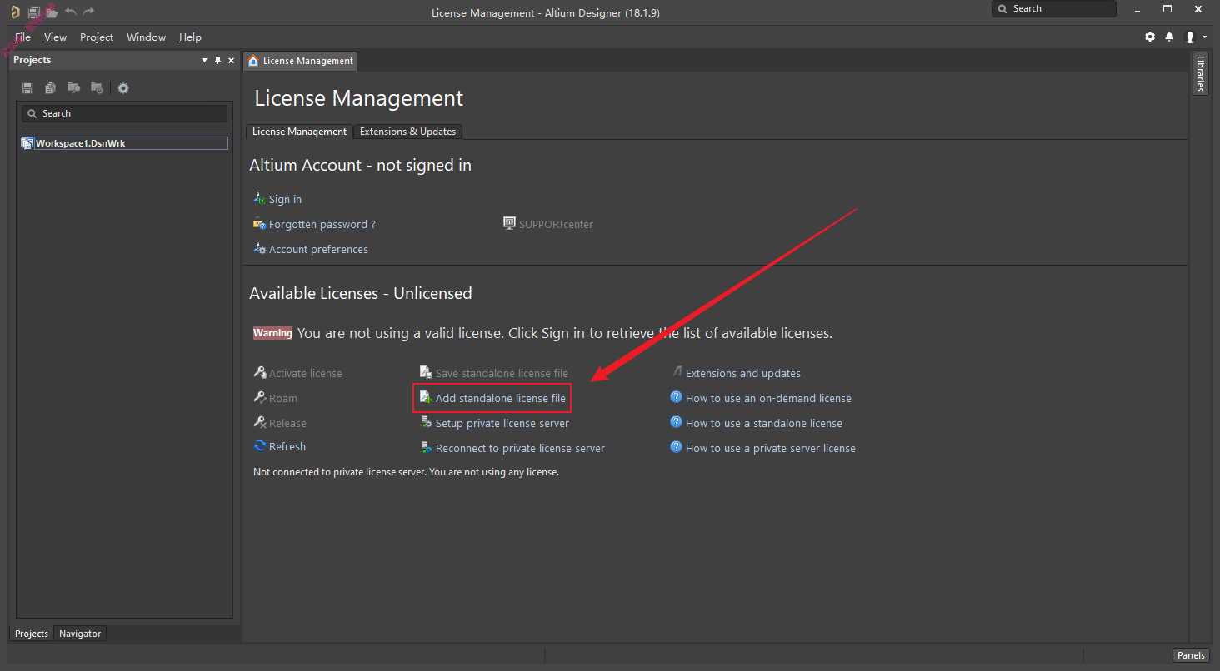This screenshot has width=1220, height=671.
Task: Open the Project menu
Action: tap(97, 37)
